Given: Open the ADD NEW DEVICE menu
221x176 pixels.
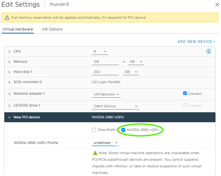Looking at the screenshot, I should coord(196,42).
